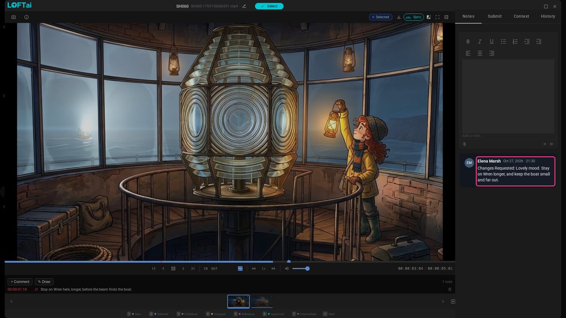566x318 pixels.
Task: Decrease the playback speed
Action: (x=253, y=269)
